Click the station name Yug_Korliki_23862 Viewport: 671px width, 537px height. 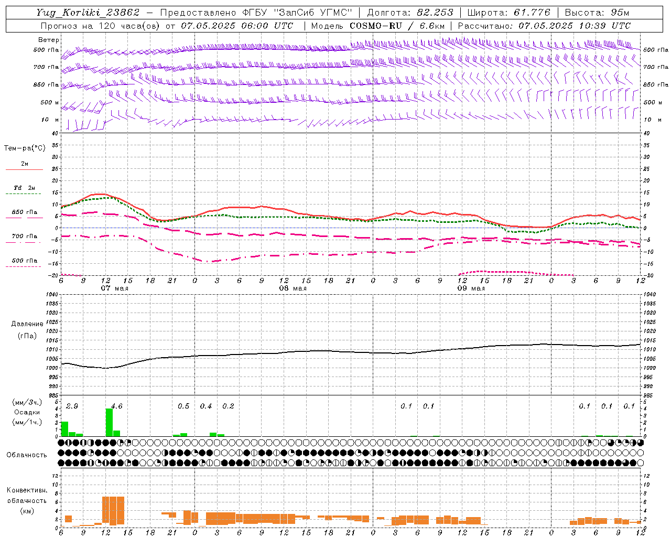88,13
